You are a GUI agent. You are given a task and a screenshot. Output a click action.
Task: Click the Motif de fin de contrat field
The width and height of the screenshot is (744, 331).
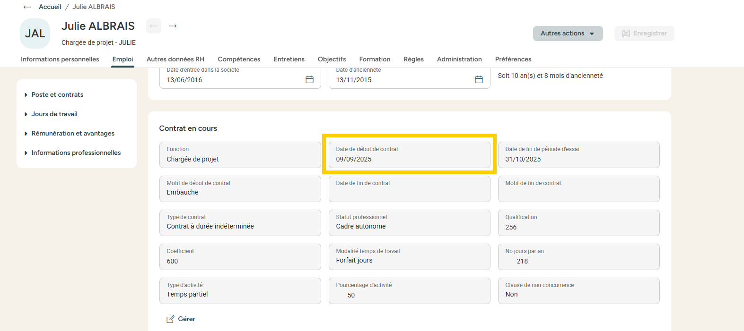[579, 189]
